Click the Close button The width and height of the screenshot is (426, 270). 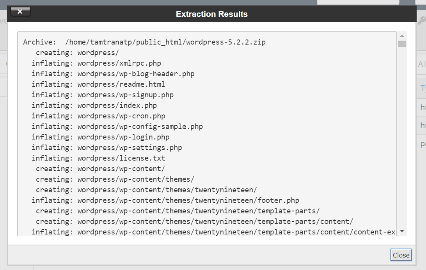coord(401,255)
